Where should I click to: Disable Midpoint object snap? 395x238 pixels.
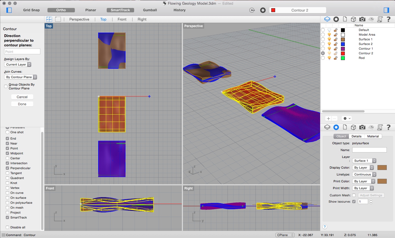[x=7, y=153]
